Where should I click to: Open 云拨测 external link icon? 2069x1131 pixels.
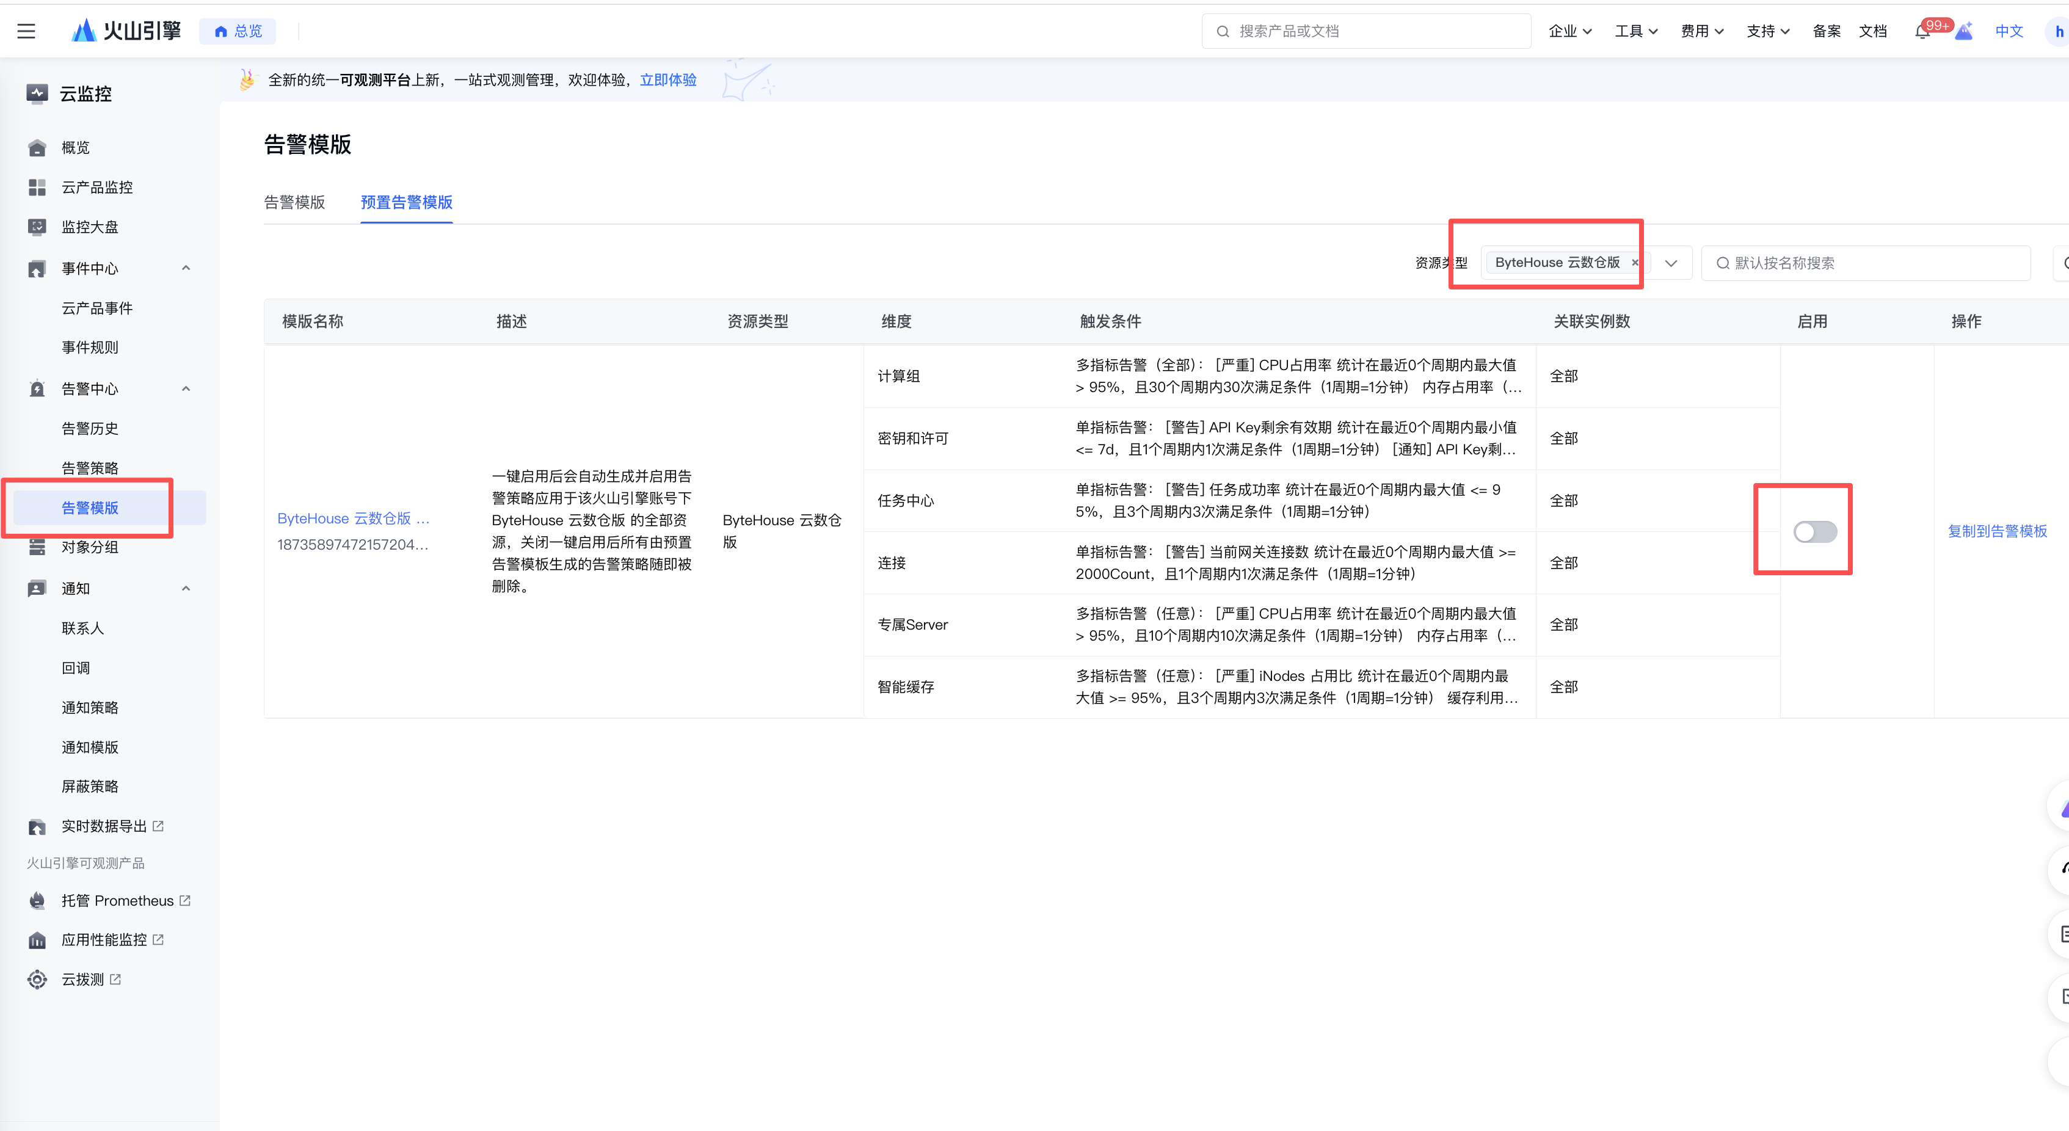[115, 979]
